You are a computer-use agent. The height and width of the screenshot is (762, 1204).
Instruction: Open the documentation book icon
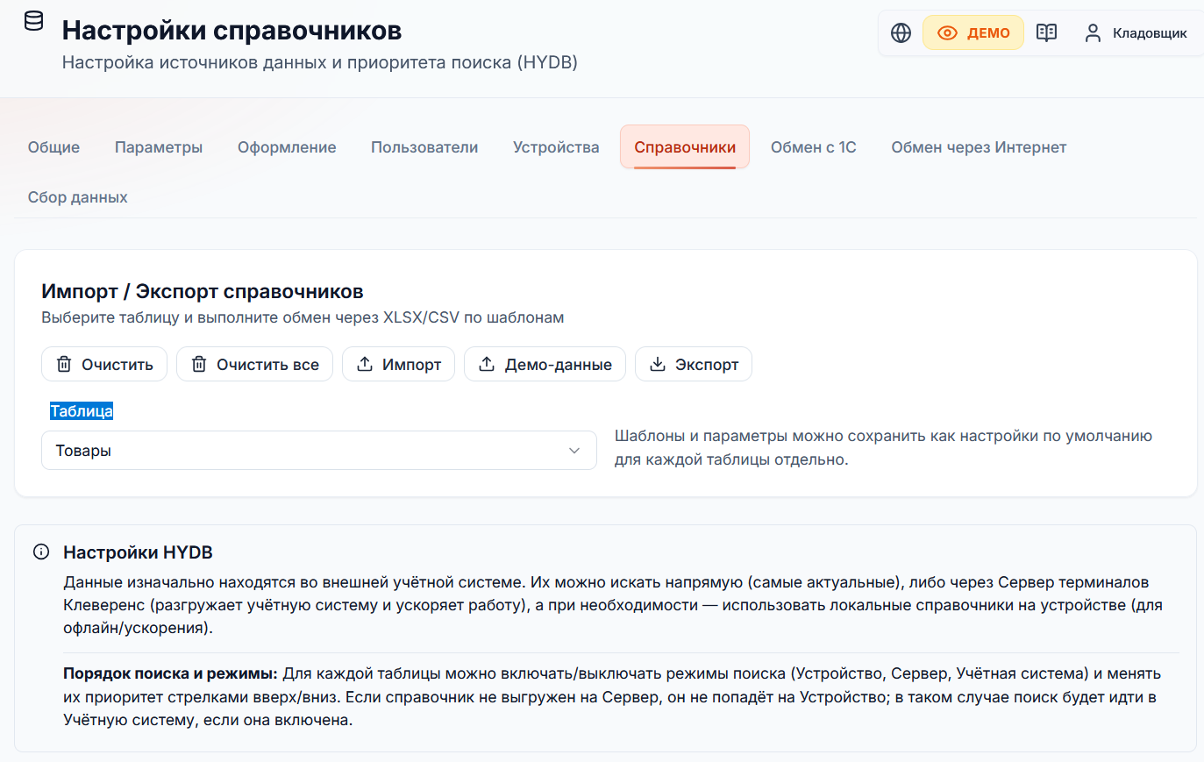tap(1046, 32)
